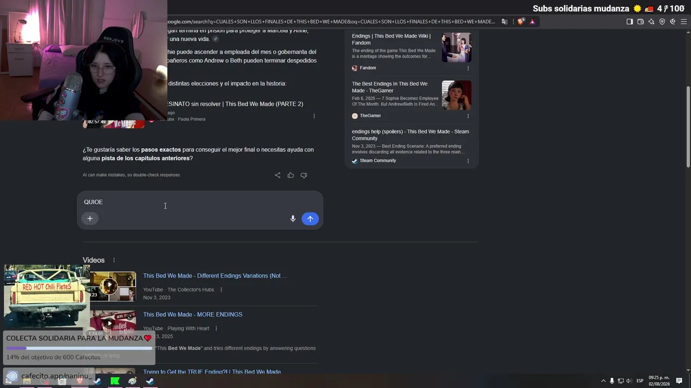Start voice input with microphone icon

pyautogui.click(x=293, y=218)
